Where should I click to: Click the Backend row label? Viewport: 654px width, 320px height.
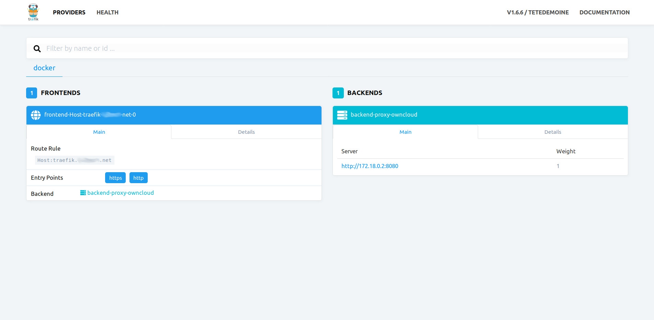point(42,194)
